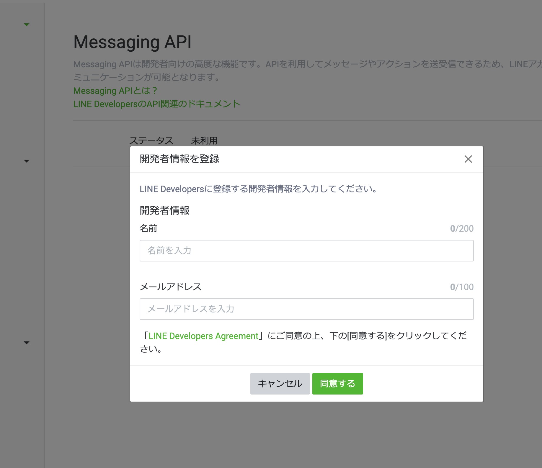The image size is (542, 468).
Task: Click the メールアドレスを入力 email field
Action: (306, 309)
